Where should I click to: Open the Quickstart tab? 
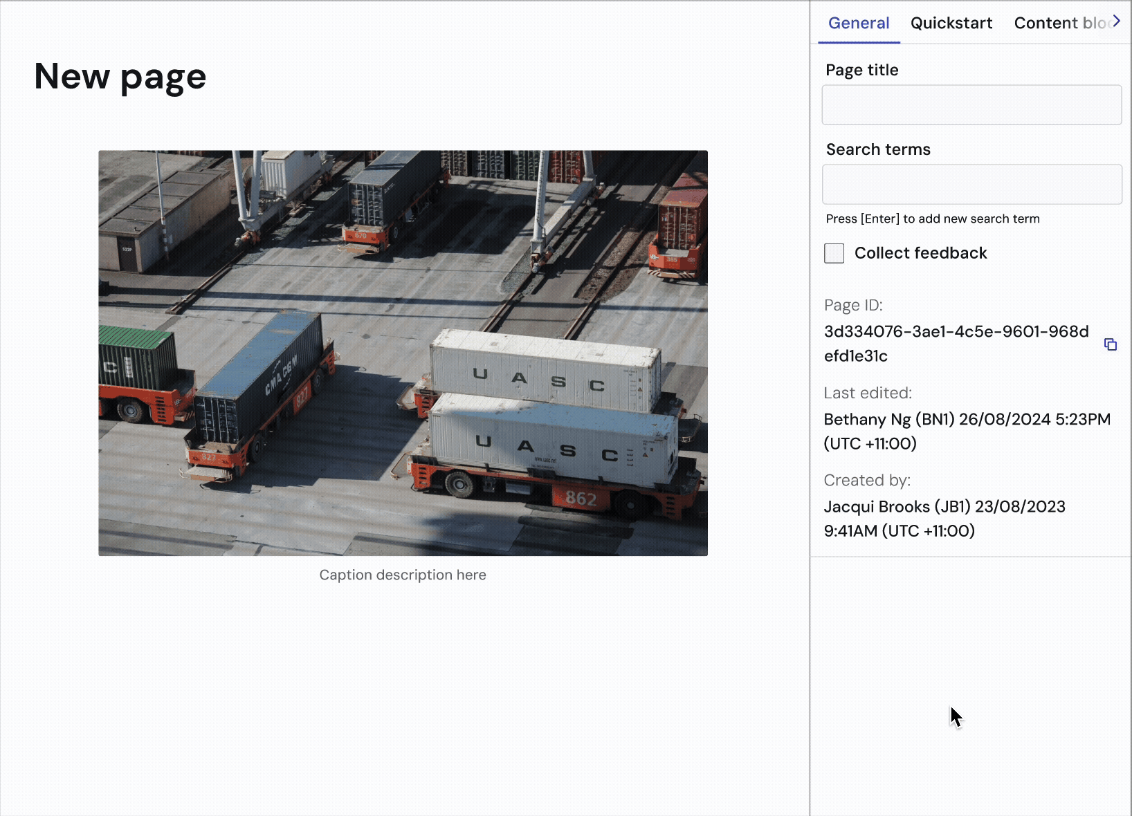(951, 23)
